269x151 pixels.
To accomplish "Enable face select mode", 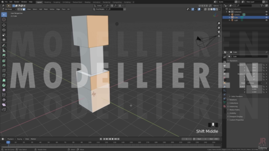I will click(x=24, y=9).
